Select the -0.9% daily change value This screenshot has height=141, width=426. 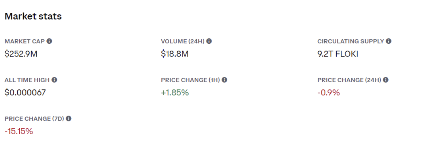pos(328,93)
